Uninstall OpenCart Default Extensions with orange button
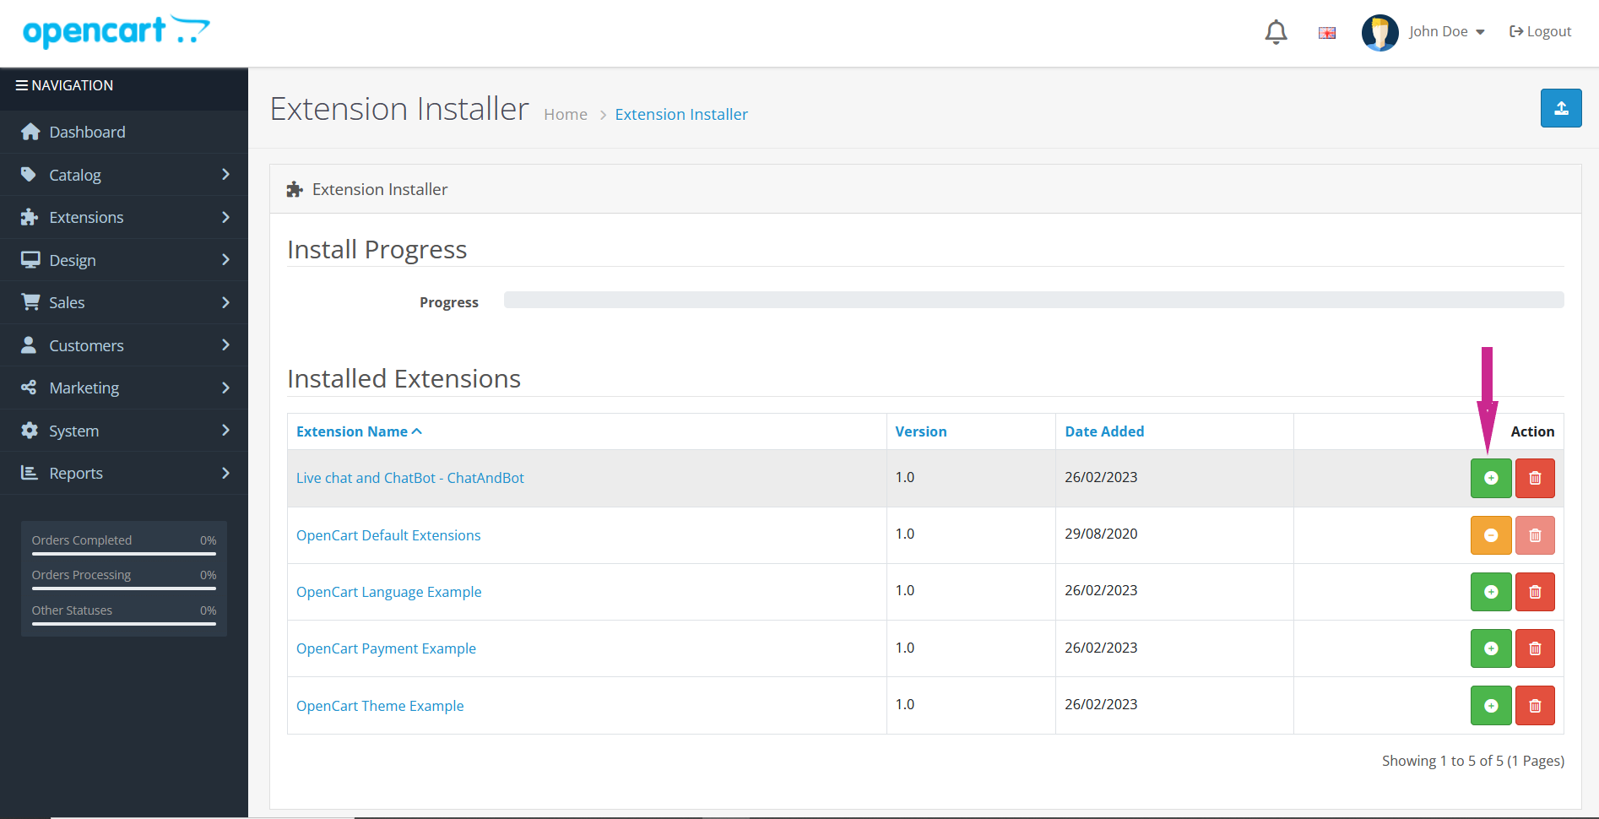Screen dimensions: 1599x819 (1491, 535)
